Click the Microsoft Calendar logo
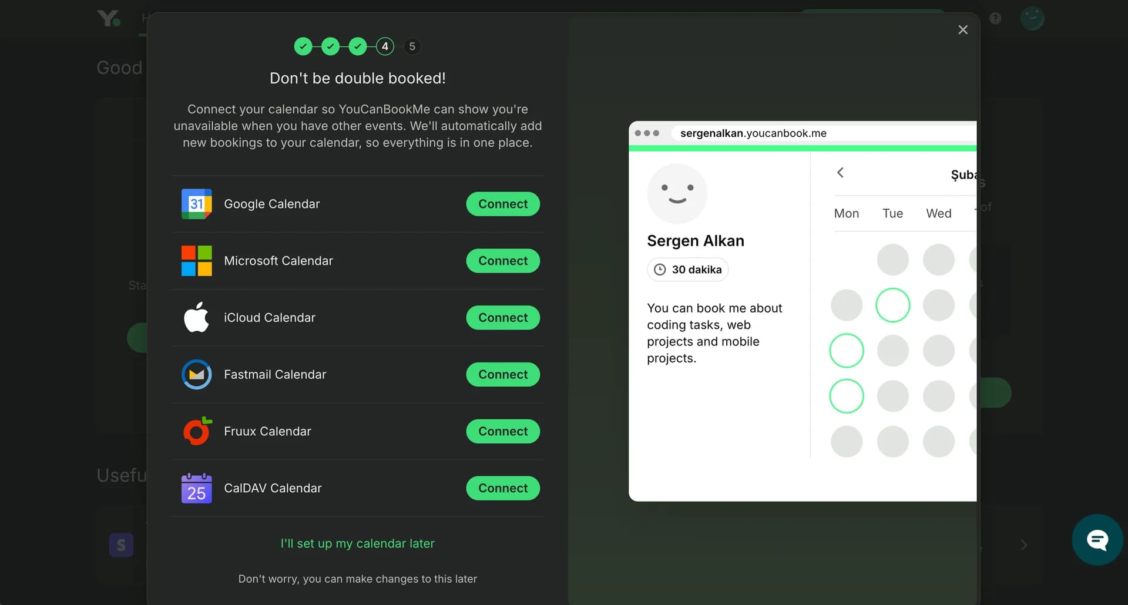This screenshot has width=1128, height=605. coord(197,261)
